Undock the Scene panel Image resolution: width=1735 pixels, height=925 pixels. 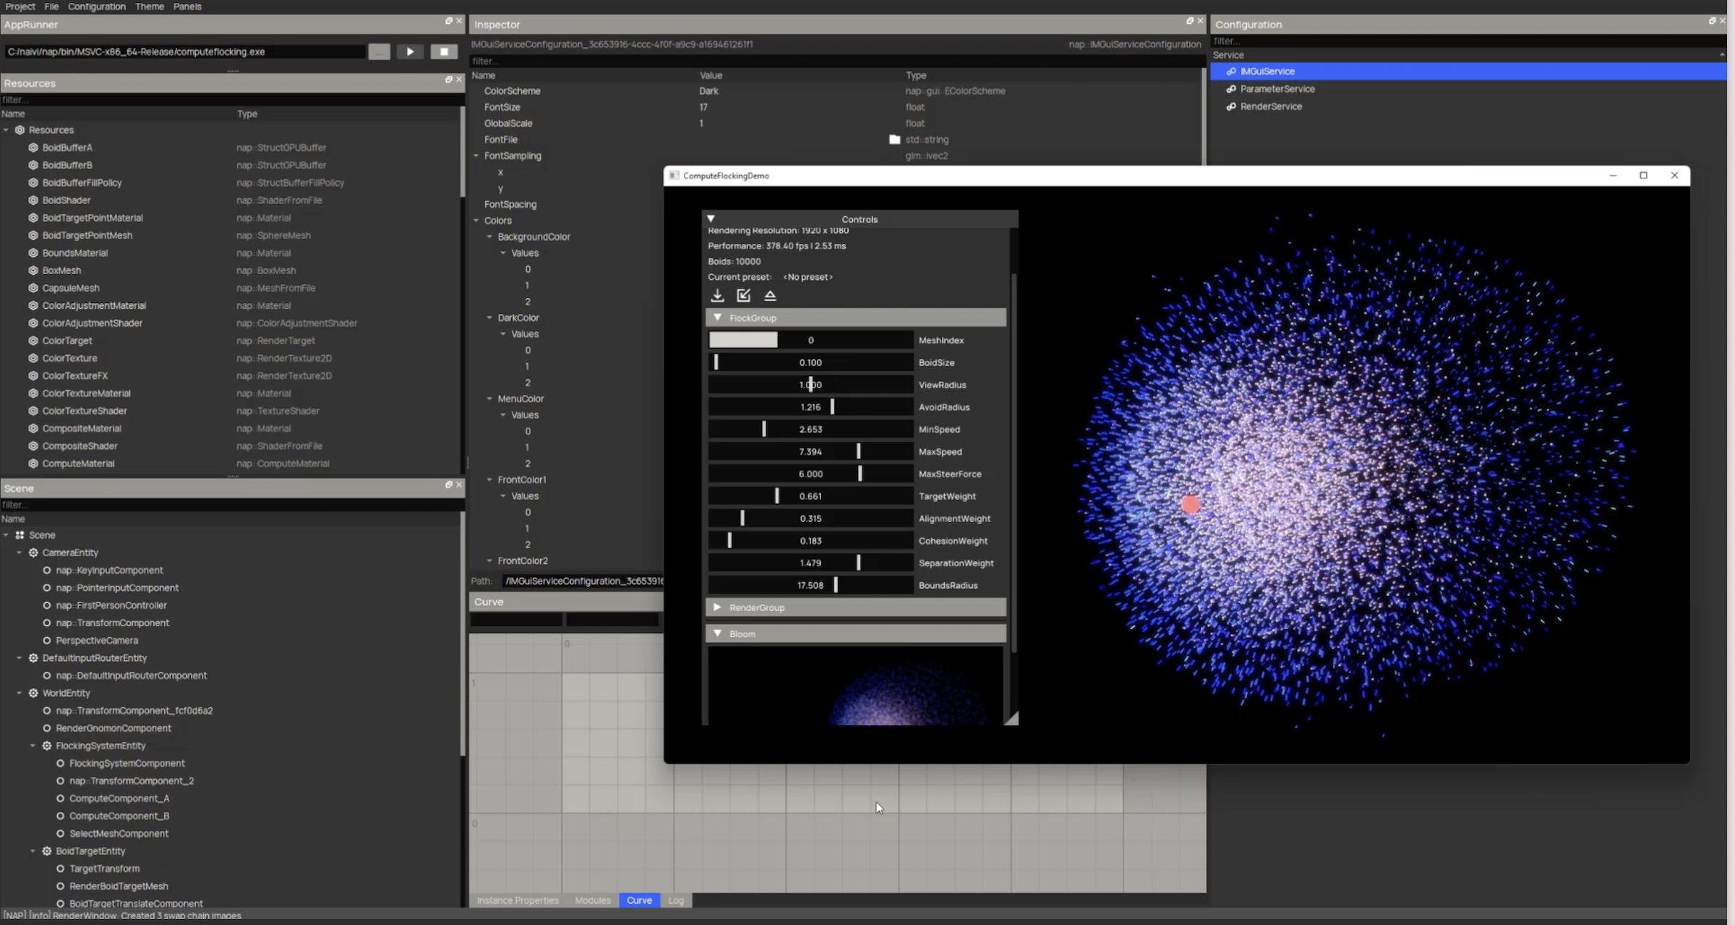point(448,485)
